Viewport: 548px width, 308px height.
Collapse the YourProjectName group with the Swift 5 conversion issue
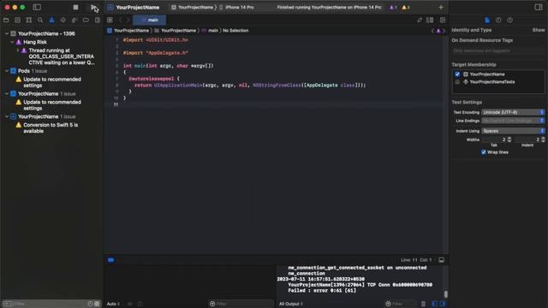click(7, 116)
